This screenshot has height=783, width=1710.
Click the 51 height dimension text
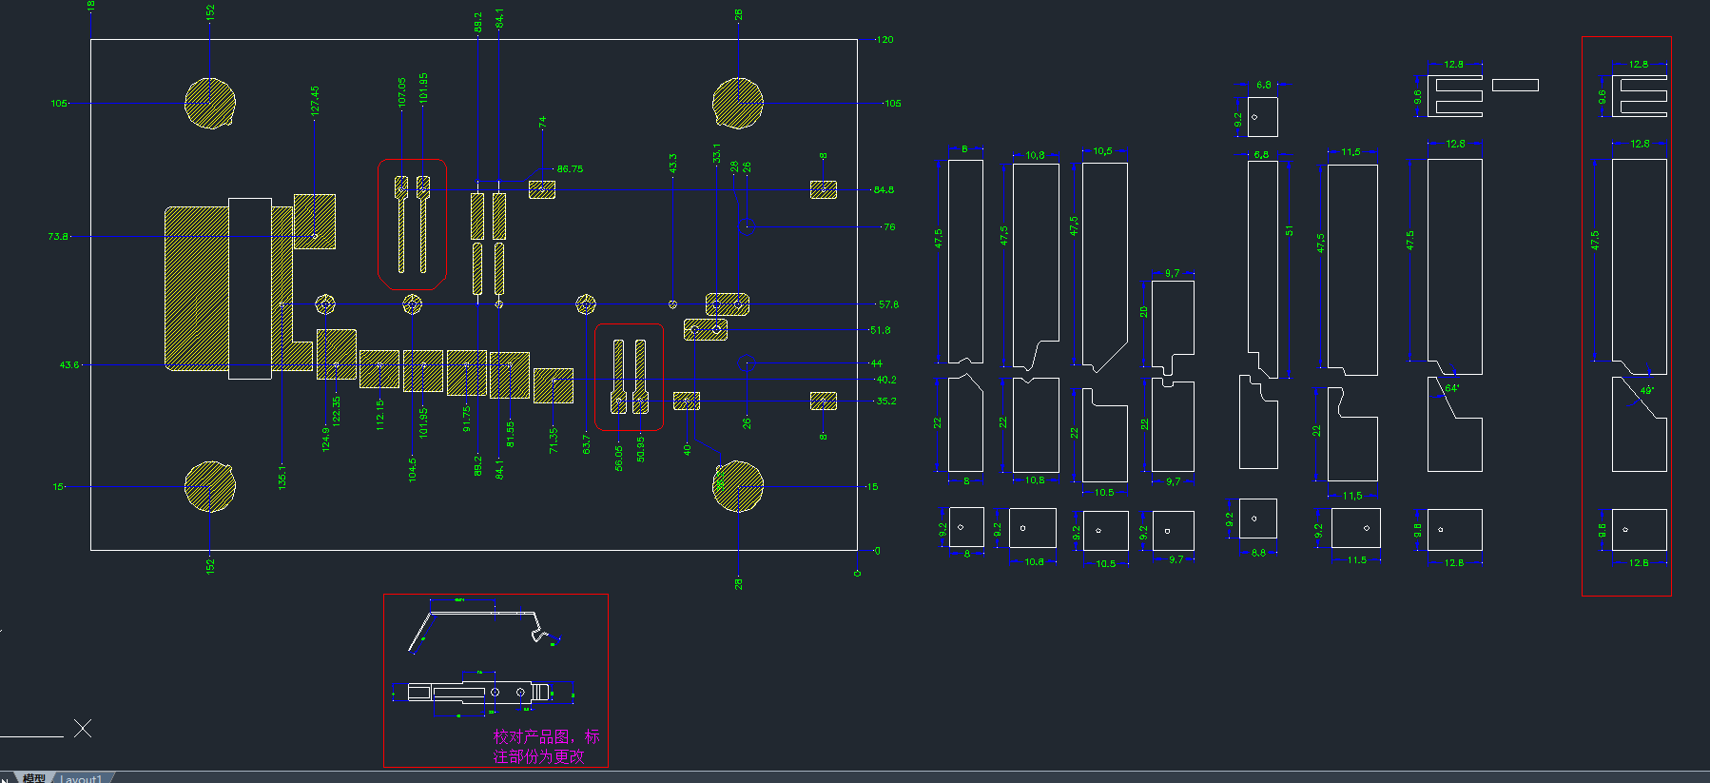coord(1290,231)
